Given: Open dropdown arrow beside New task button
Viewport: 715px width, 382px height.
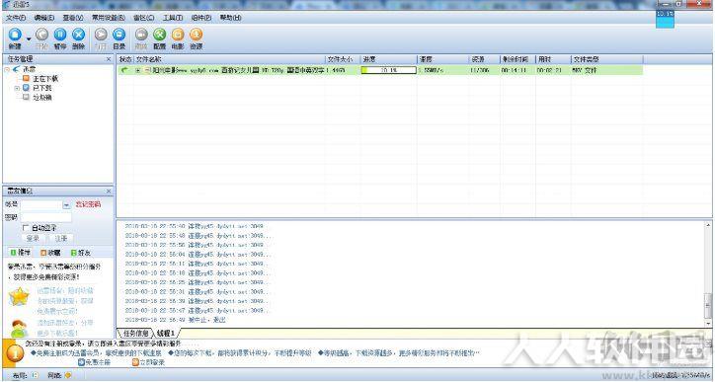Looking at the screenshot, I should point(29,39).
